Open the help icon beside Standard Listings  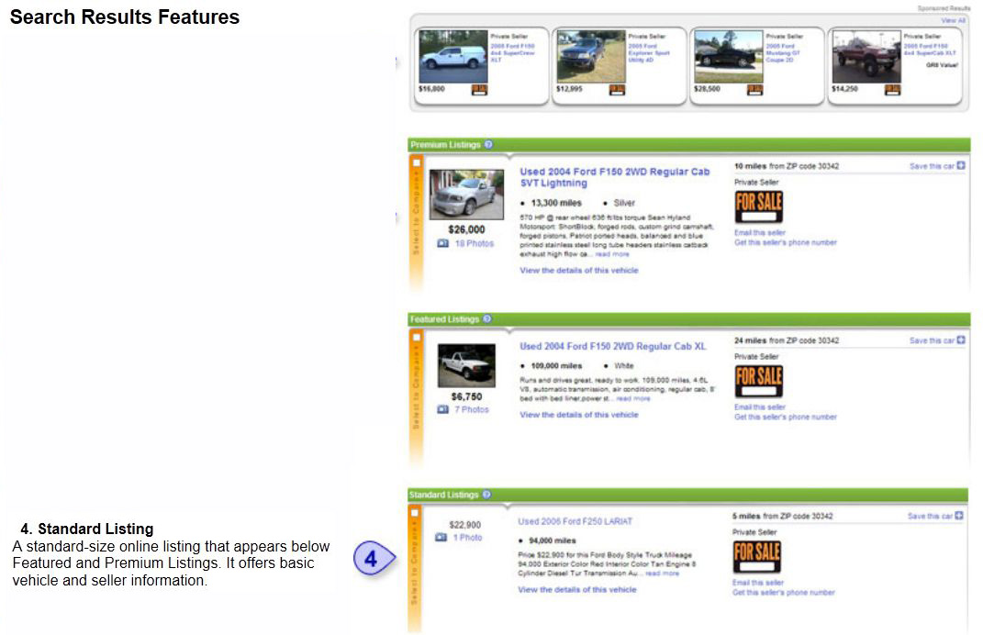[486, 495]
